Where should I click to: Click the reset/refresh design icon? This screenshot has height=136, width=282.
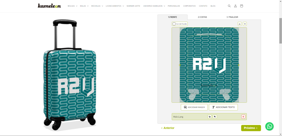245,24
